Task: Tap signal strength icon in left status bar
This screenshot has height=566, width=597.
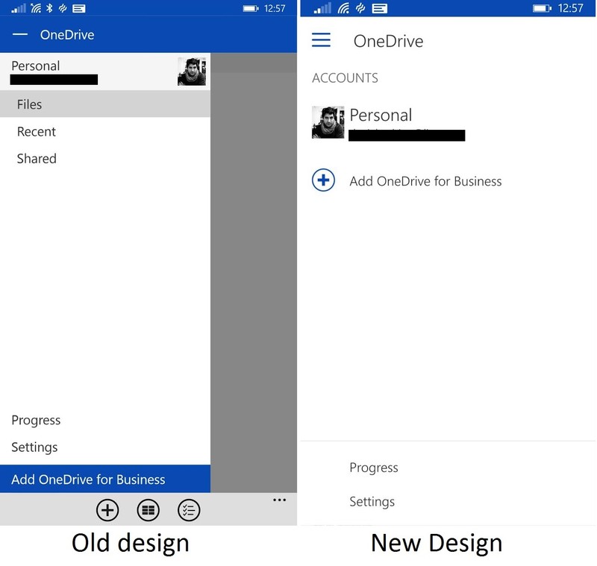Action: point(18,8)
